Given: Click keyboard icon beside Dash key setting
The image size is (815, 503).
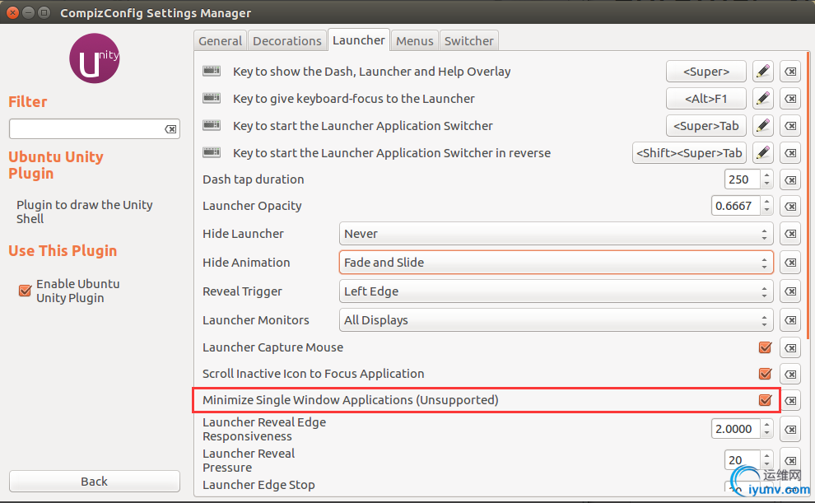Looking at the screenshot, I should pos(212,71).
